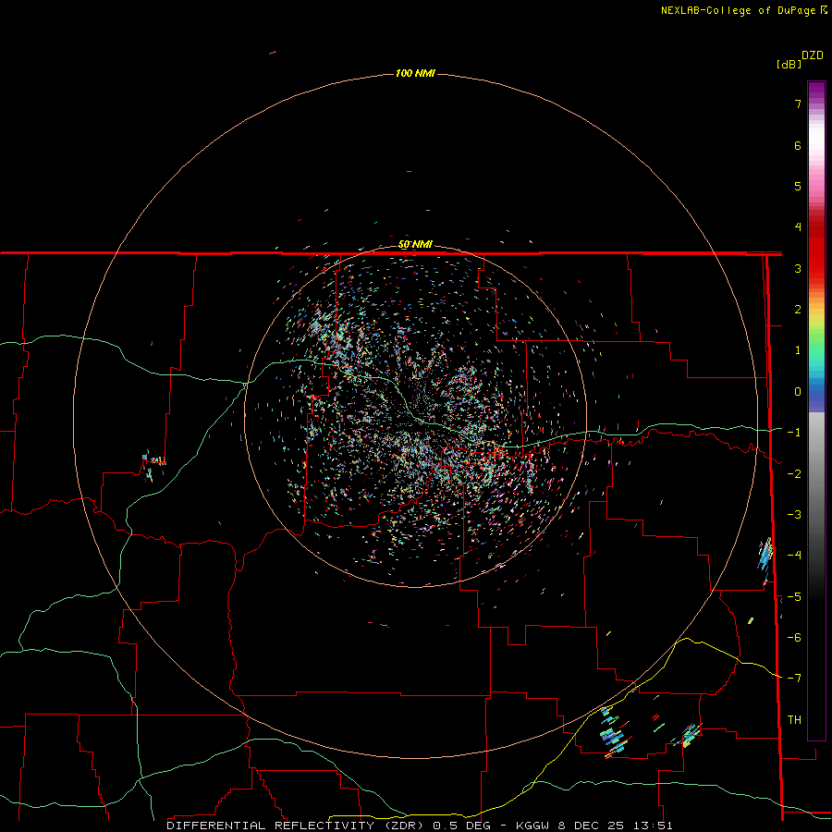This screenshot has height=832, width=832.
Task: Click the [dB] unit label
Action: pos(789,64)
